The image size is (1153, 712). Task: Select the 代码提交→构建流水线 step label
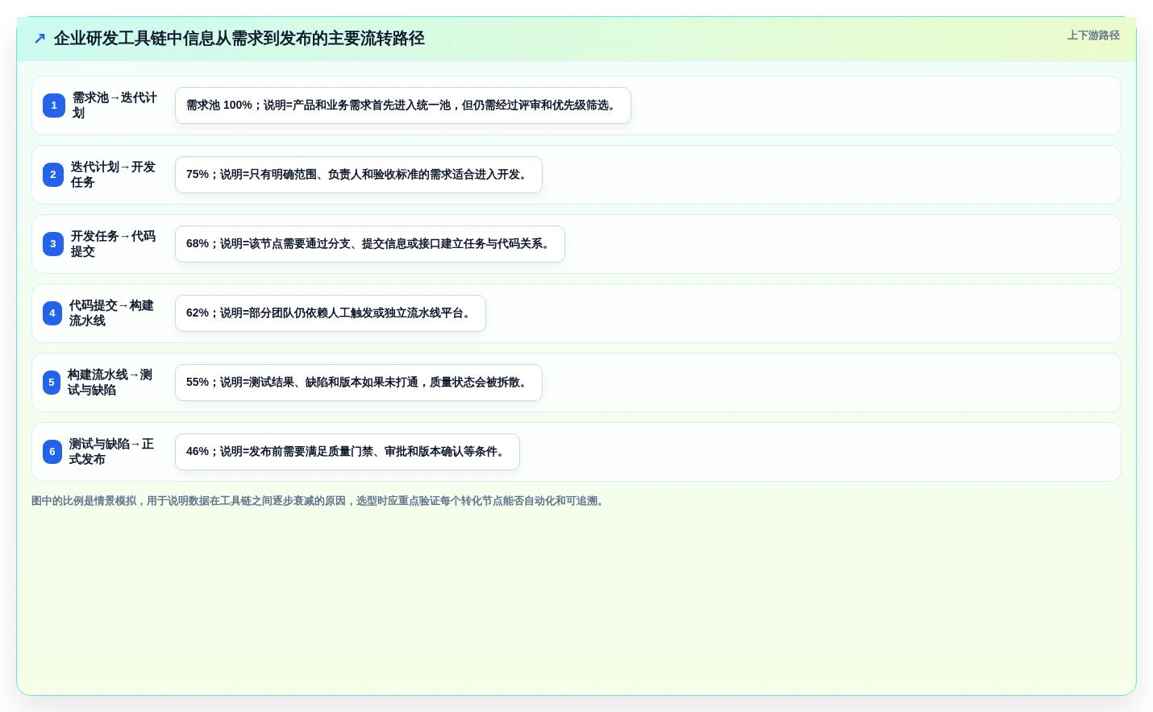click(x=112, y=313)
